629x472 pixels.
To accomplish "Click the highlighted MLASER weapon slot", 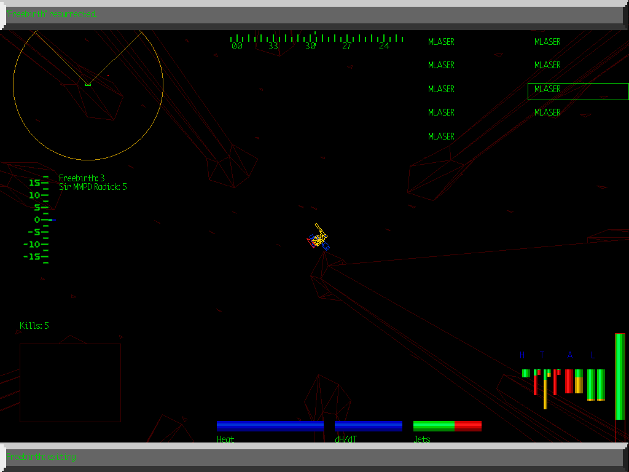I will pos(547,89).
